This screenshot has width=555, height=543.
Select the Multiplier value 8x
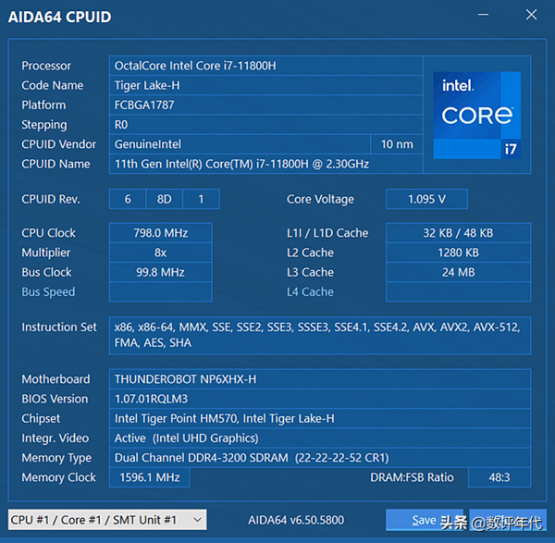point(161,253)
